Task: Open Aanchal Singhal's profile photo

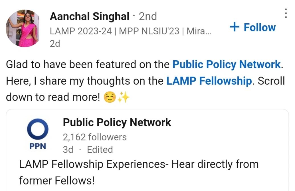Action: [x=23, y=28]
